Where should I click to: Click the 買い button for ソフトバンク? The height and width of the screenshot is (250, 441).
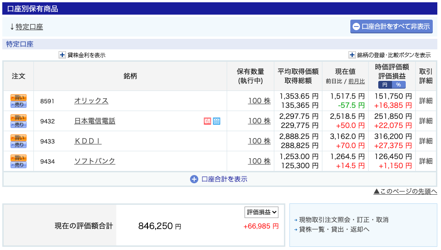click(x=19, y=158)
